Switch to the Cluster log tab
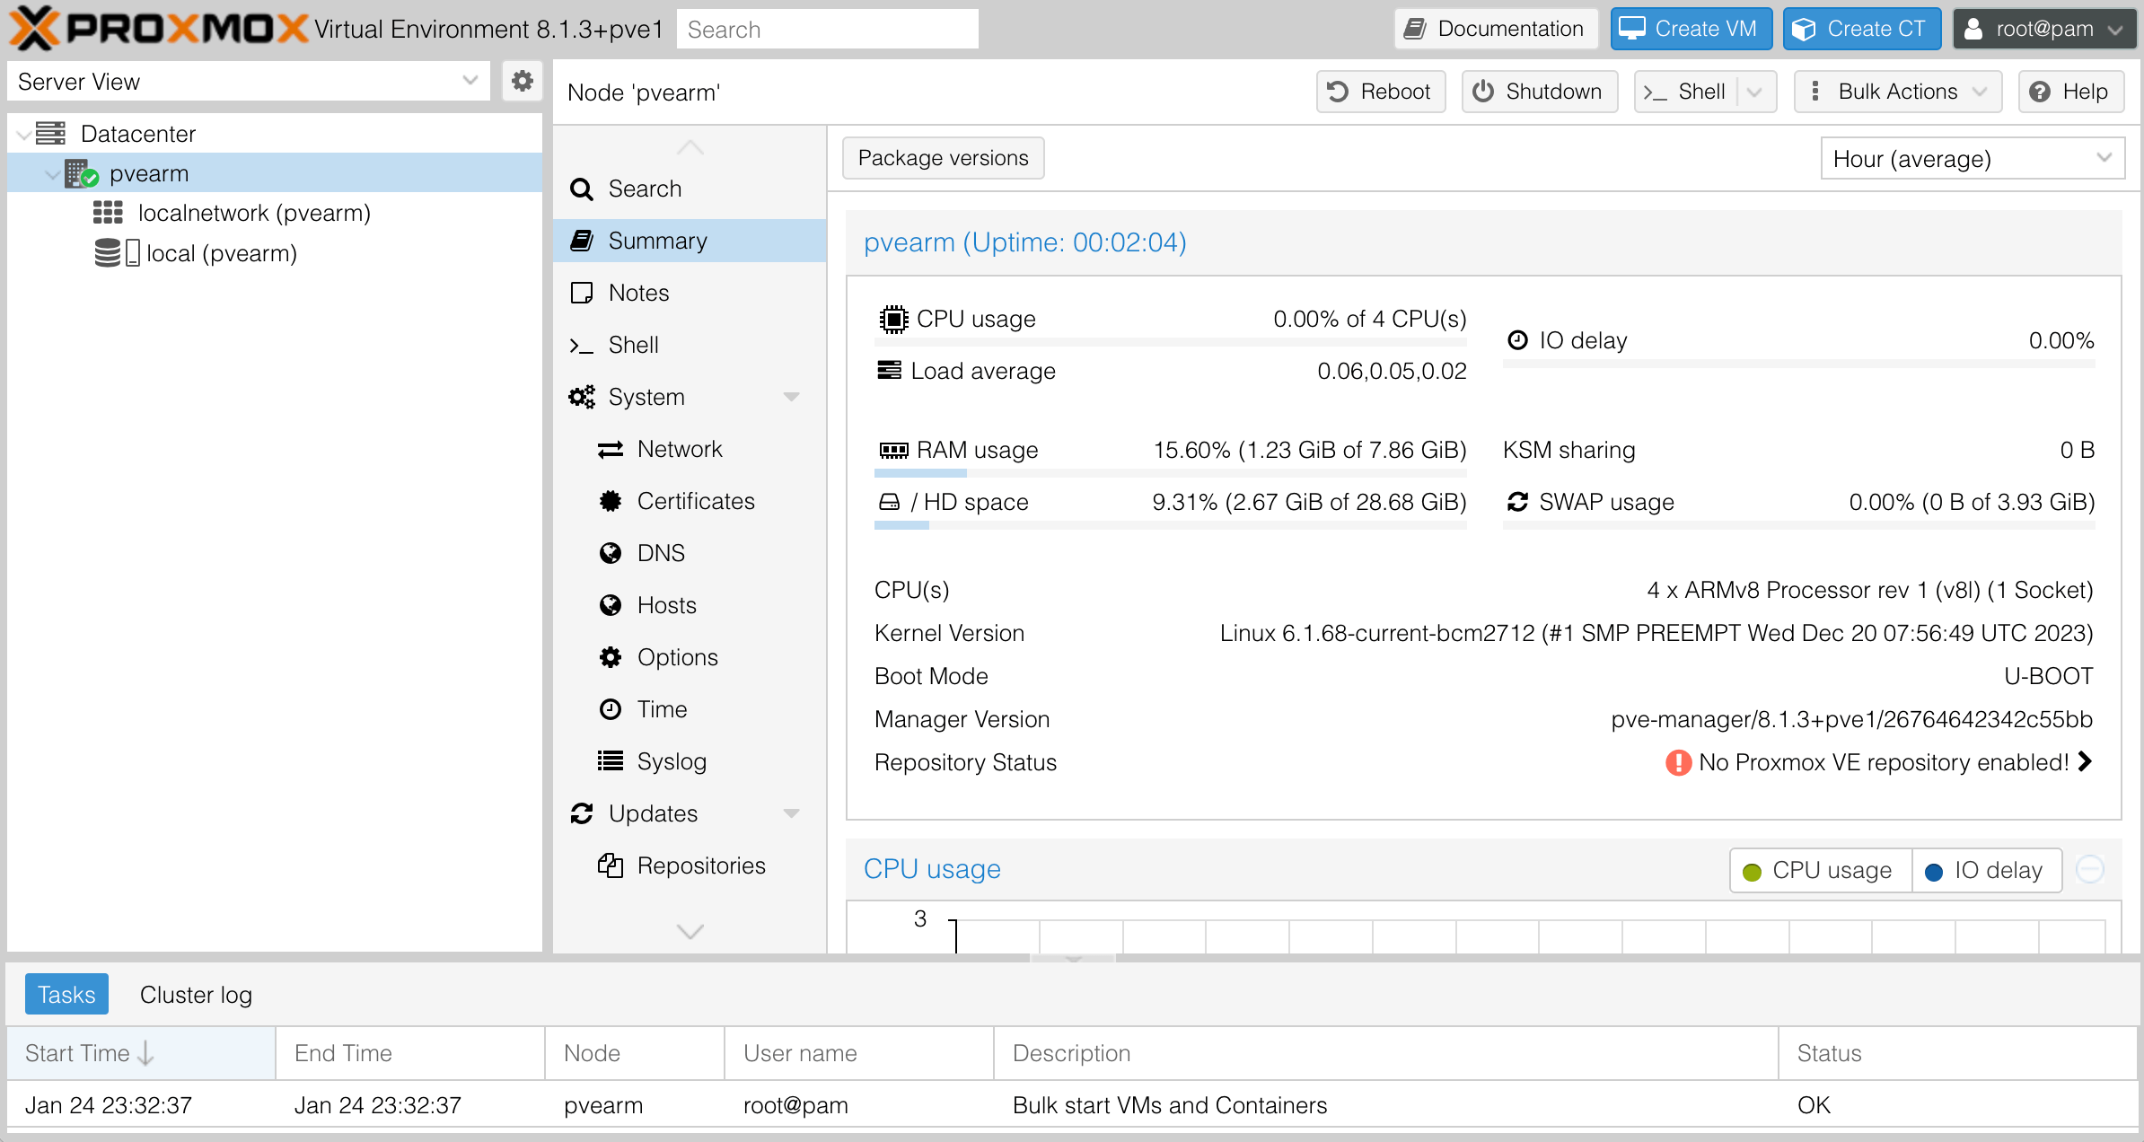 [196, 995]
